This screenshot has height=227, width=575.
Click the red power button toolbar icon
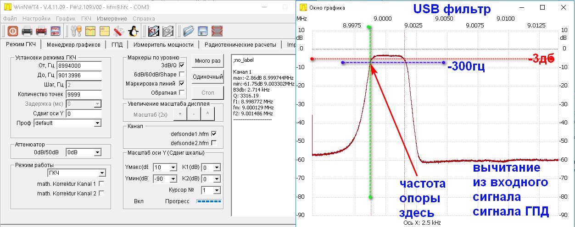point(12,31)
